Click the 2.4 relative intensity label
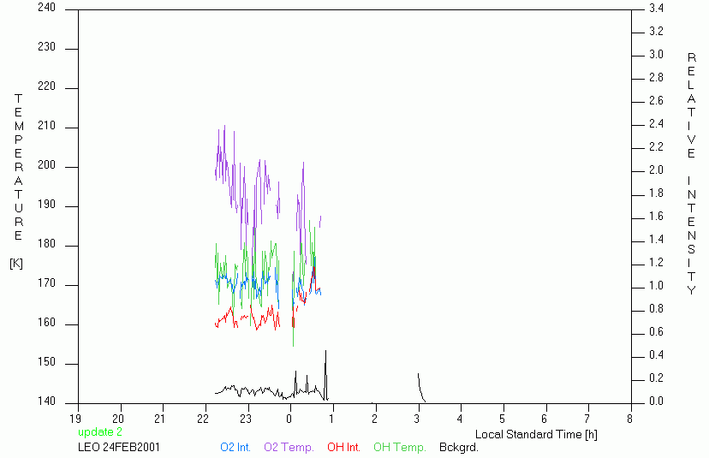 pyautogui.click(x=656, y=123)
